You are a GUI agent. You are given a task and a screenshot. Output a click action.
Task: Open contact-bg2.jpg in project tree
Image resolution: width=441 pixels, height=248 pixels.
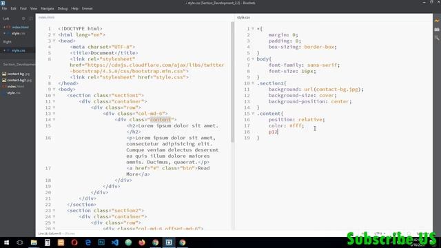[19, 80]
